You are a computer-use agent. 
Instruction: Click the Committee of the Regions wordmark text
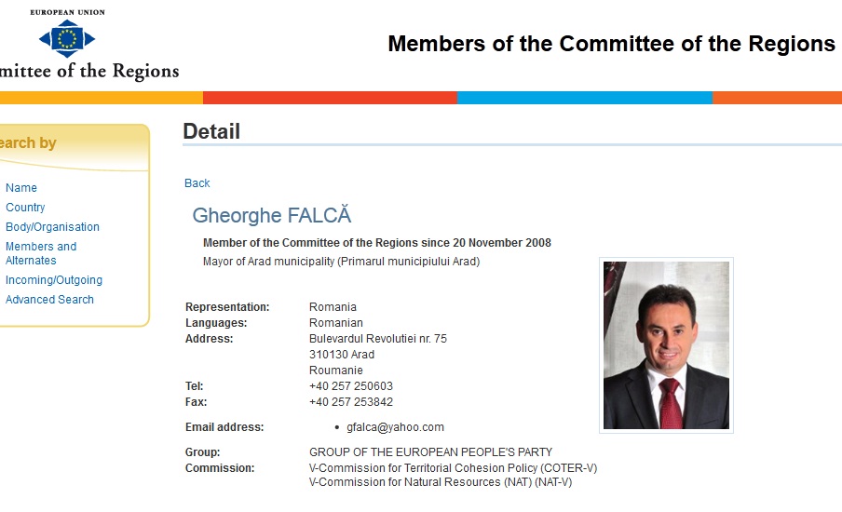point(89,71)
